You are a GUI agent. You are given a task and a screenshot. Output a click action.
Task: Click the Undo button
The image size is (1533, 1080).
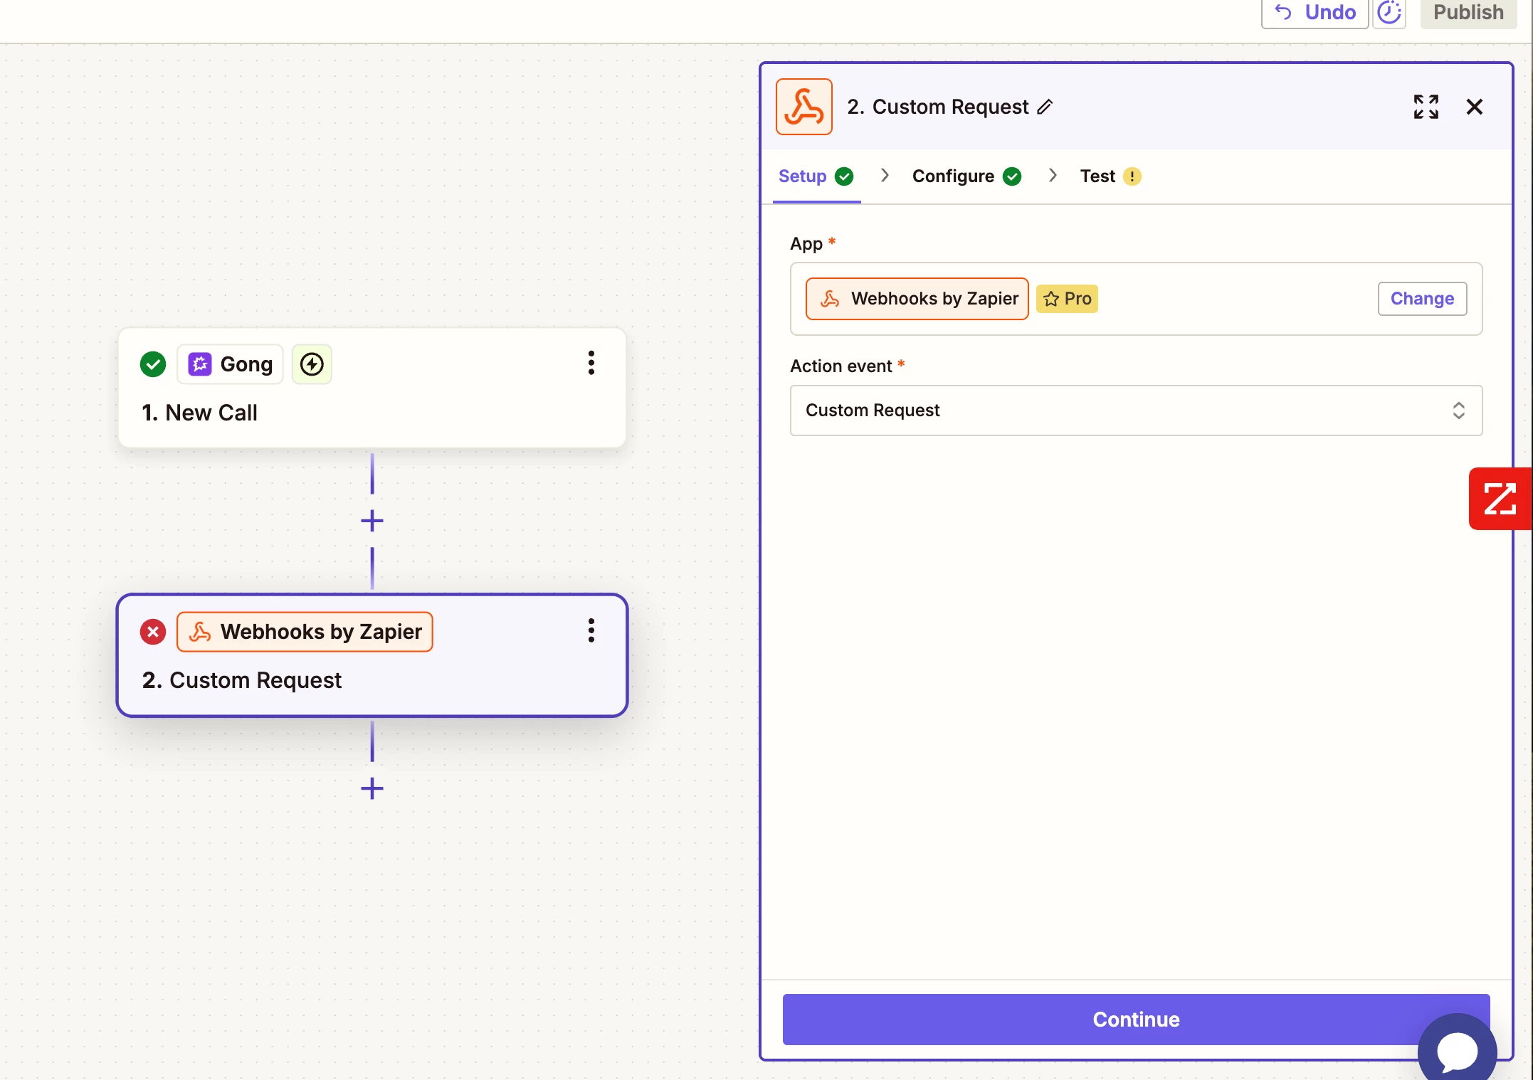(1315, 12)
